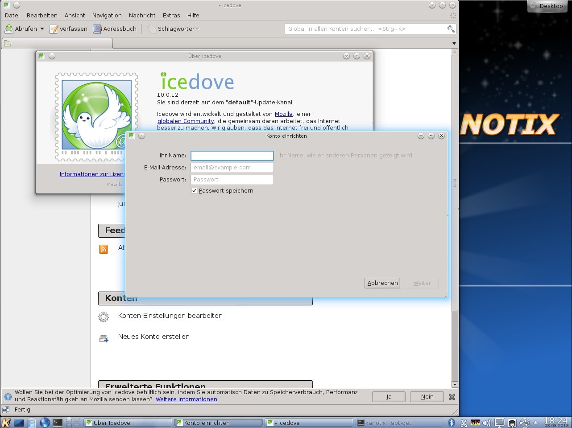Launch the terminal Konsole icon
The width and height of the screenshot is (572, 428).
tap(58, 422)
